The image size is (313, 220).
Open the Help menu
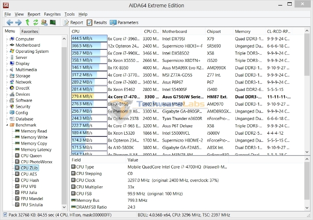[x=83, y=14]
